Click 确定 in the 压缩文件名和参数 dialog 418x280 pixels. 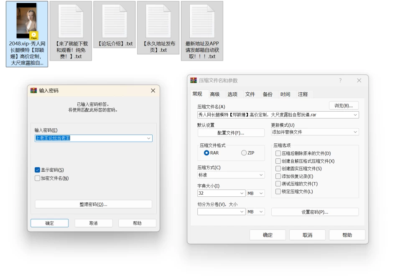click(x=268, y=235)
